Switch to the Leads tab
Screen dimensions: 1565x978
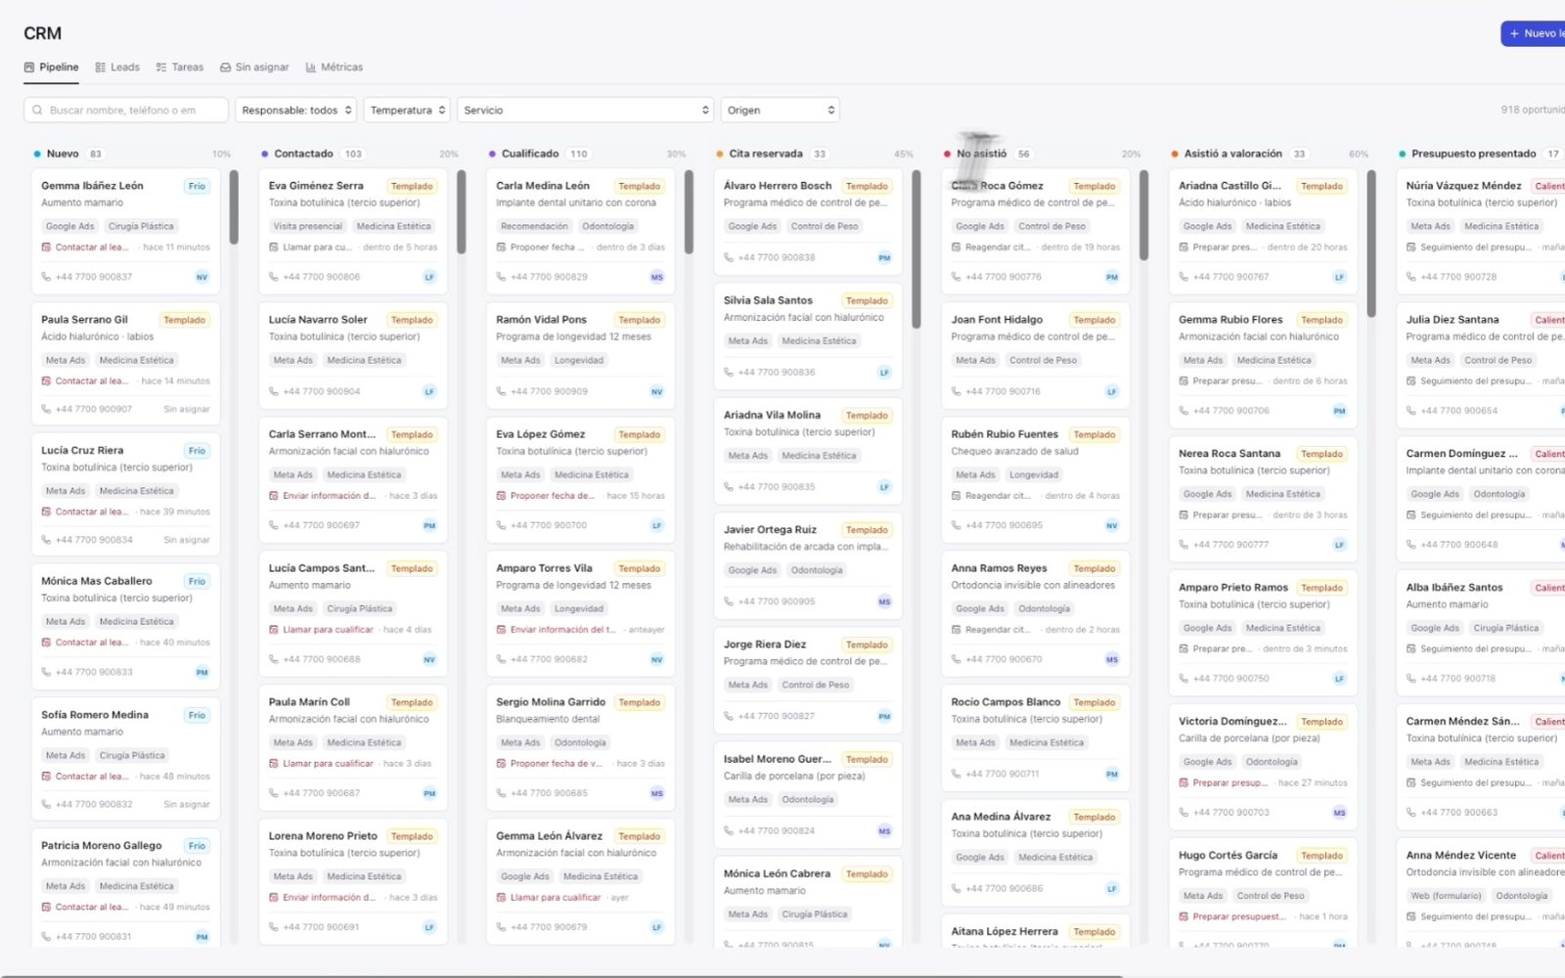pos(117,67)
